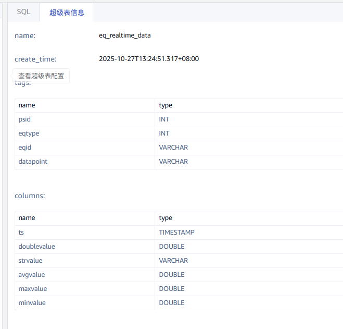Image resolution: width=343 pixels, height=329 pixels.
Task: Click the strvalue column name cell
Action: point(30,260)
